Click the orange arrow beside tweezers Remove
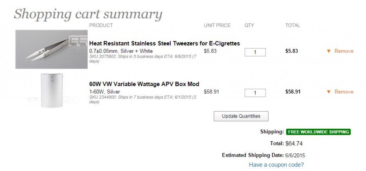The width and height of the screenshot is (366, 171). (329, 51)
